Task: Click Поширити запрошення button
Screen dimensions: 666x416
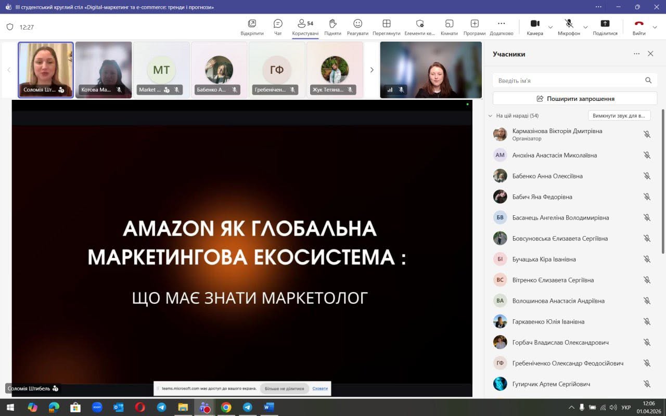Action: (x=575, y=98)
